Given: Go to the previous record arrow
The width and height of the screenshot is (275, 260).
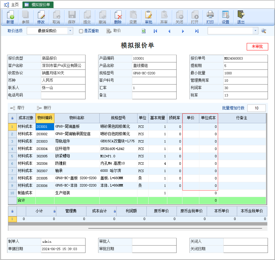Looking at the screenshot, I should [x=169, y=31].
